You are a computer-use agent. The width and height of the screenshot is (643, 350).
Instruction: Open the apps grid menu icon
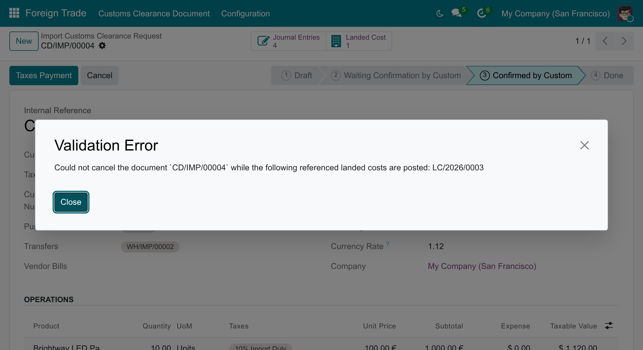14,13
